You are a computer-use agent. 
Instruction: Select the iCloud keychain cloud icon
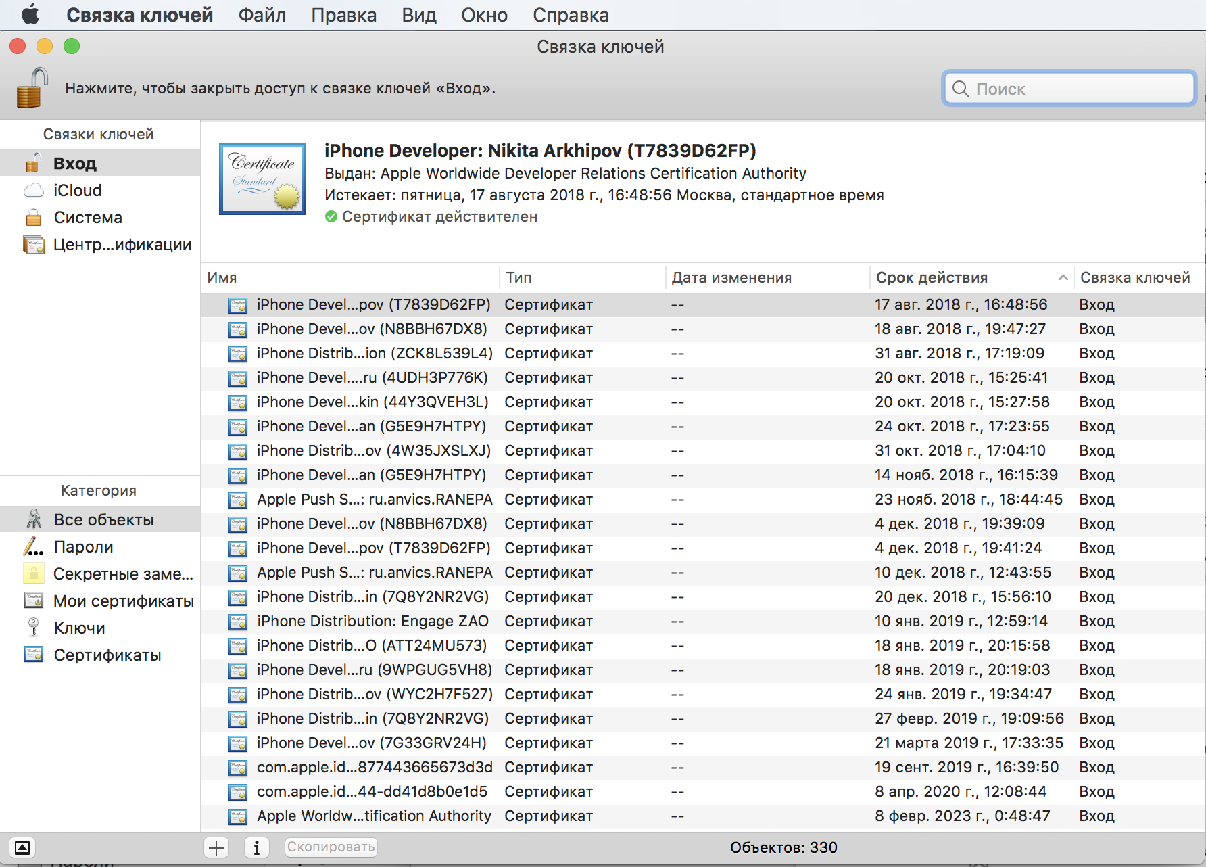(x=33, y=191)
